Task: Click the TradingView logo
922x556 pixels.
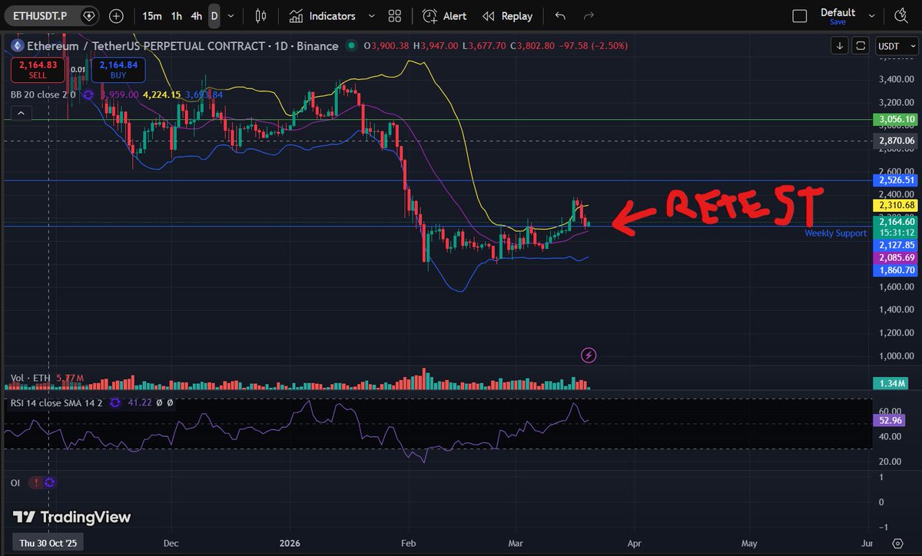Action: 72,517
